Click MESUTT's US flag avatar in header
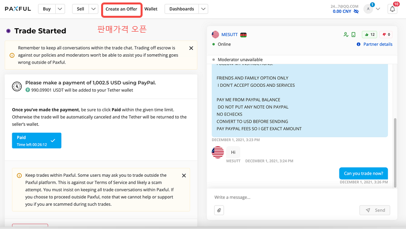Viewport: 406px width, 229px height. [x=215, y=35]
